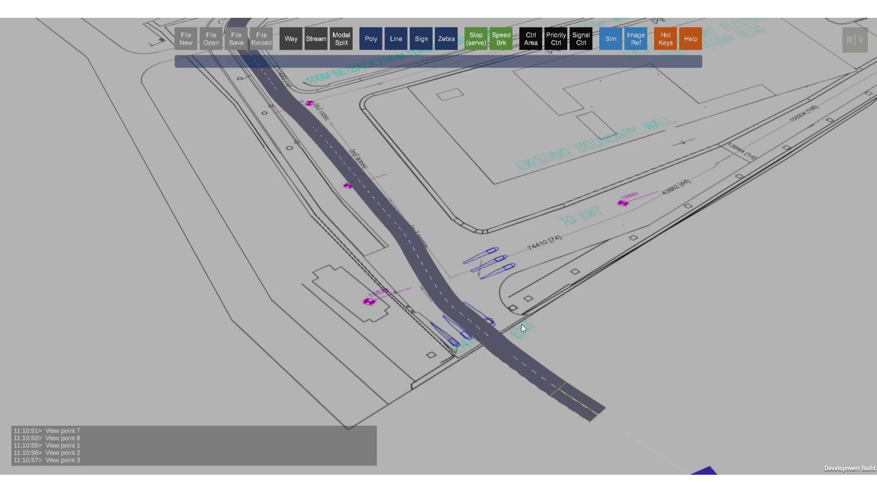This screenshot has width=877, height=493.
Task: Click the MSV logo icon
Action: pos(855,40)
